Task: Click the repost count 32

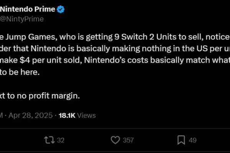Action: [x=61, y=140]
